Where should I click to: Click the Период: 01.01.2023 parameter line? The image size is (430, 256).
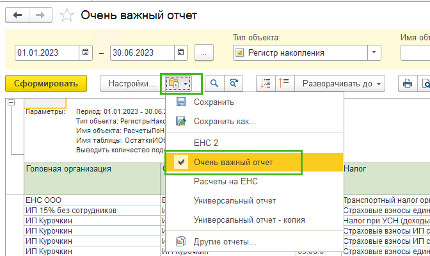point(121,111)
